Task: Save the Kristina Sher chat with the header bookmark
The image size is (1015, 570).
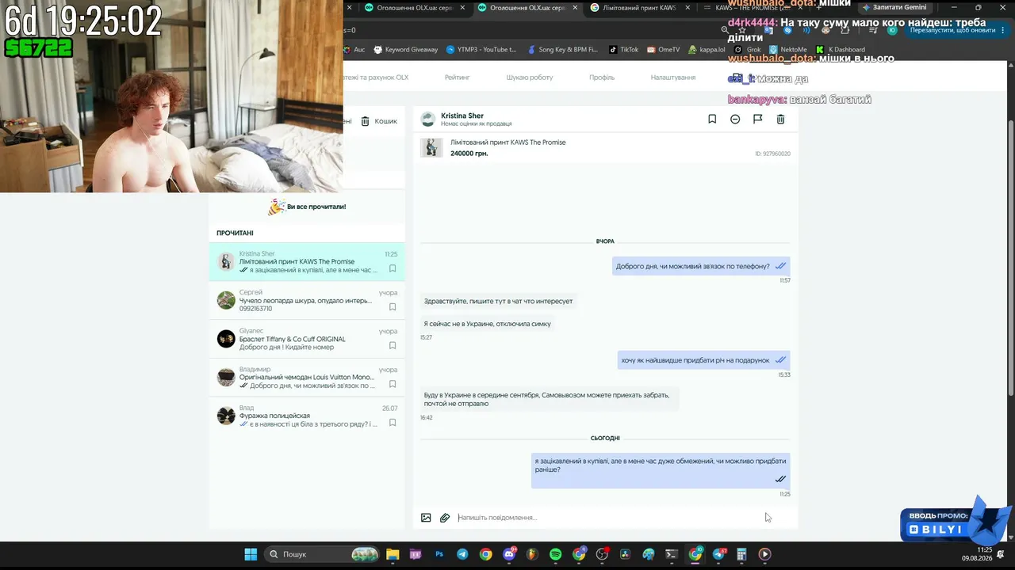Action: [712, 119]
